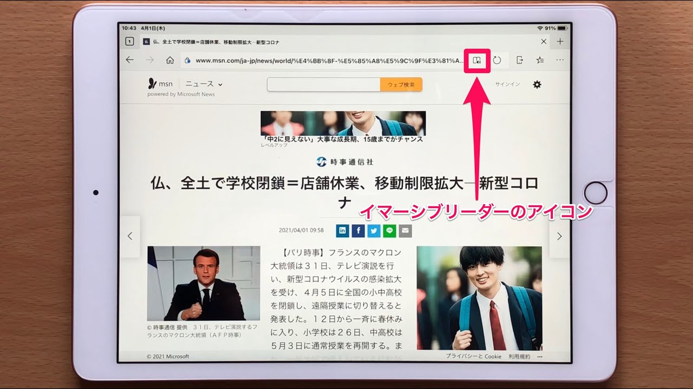This screenshot has width=693, height=389.
Task: Focus the MSN web search field
Action: pyautogui.click(x=323, y=85)
